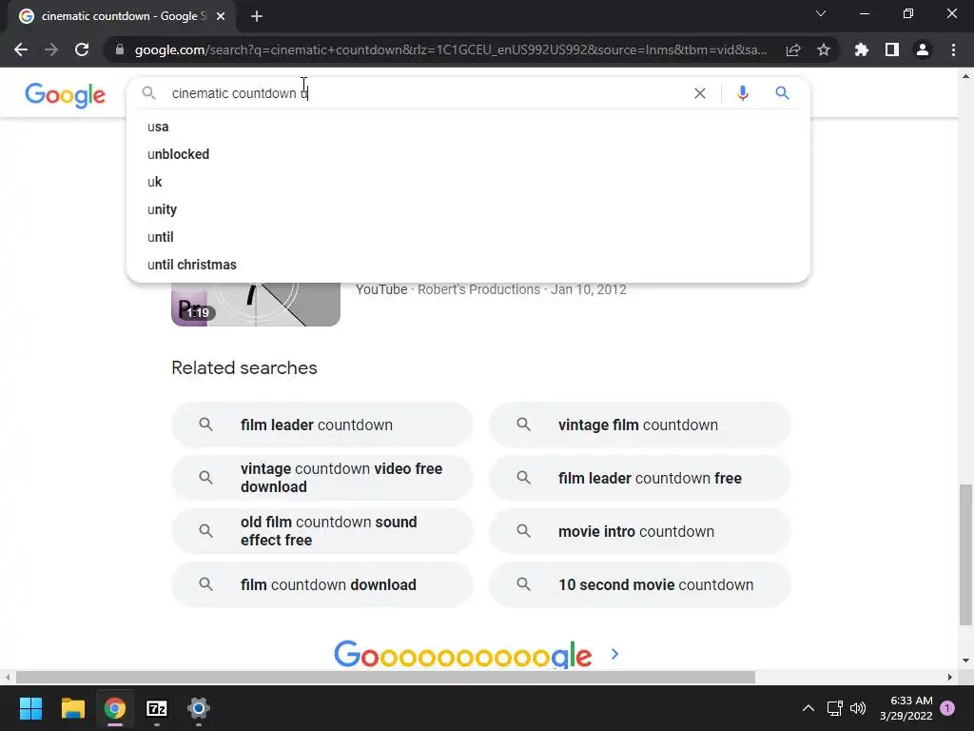Open network status tray icon

834,708
